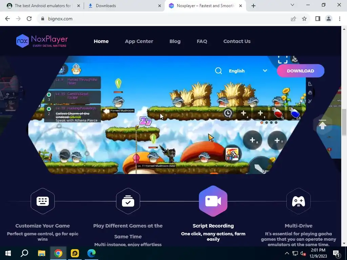This screenshot has height=260, width=347.
Task: Open the tab search chevron
Action: click(x=292, y=5)
